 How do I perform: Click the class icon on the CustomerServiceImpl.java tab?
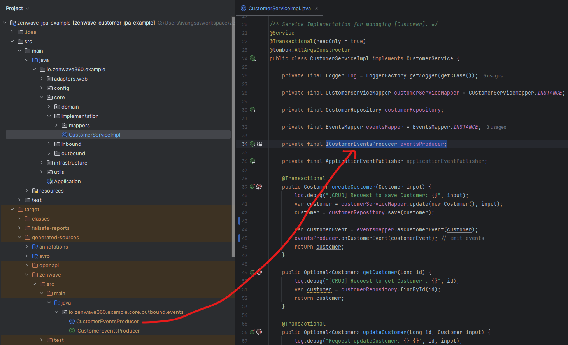[x=244, y=8]
